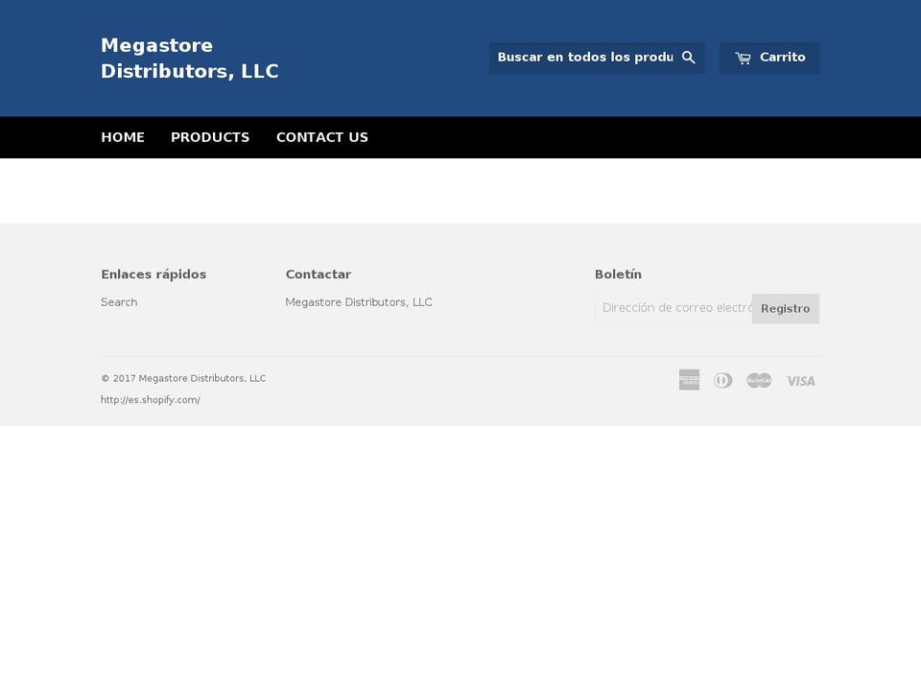
Task: Open the CONTACT US page
Action: point(322,136)
